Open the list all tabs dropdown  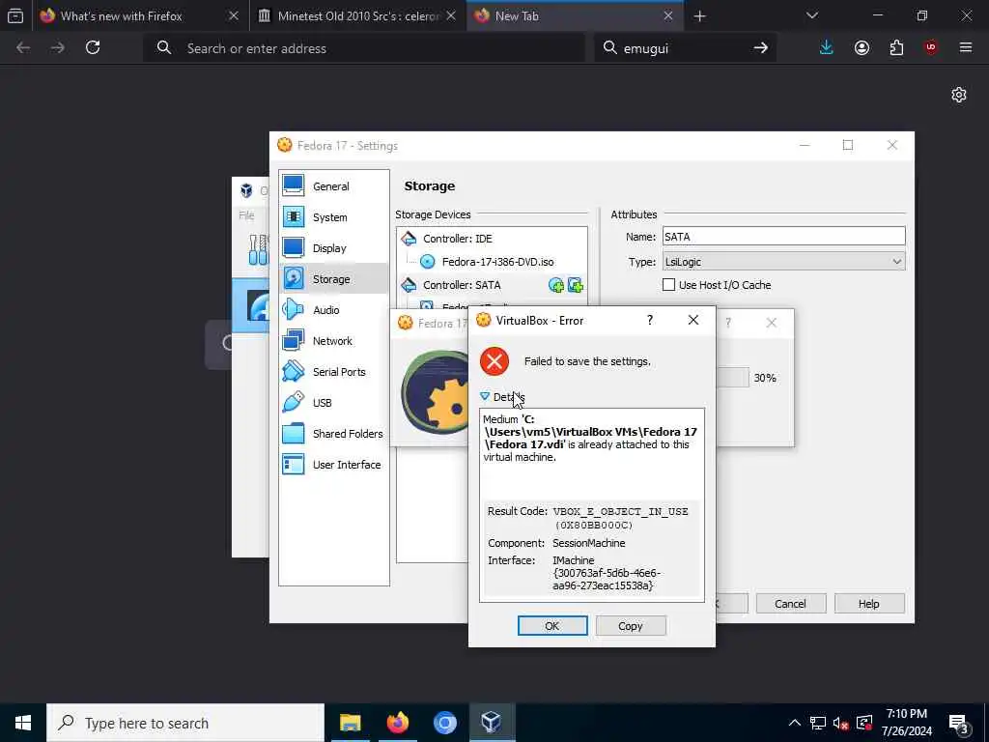(811, 15)
